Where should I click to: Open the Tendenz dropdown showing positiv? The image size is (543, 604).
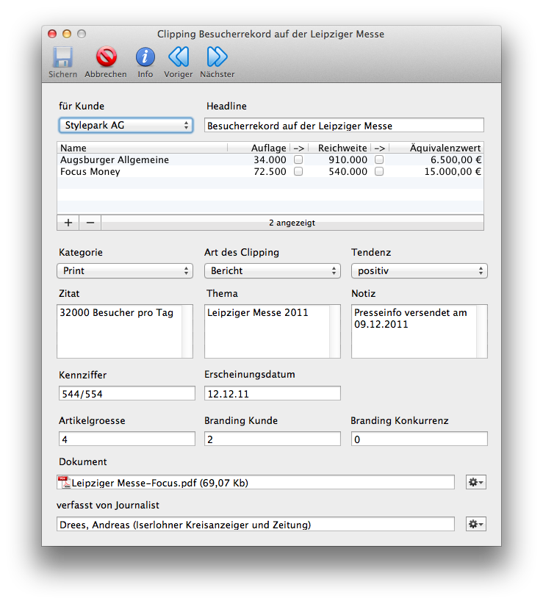(420, 271)
